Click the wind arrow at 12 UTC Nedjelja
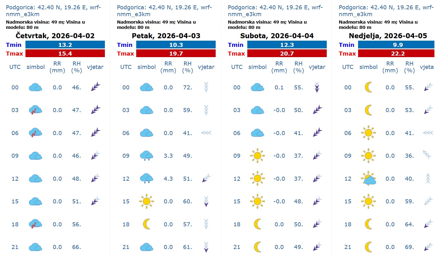The height and width of the screenshot is (258, 440). (428, 179)
